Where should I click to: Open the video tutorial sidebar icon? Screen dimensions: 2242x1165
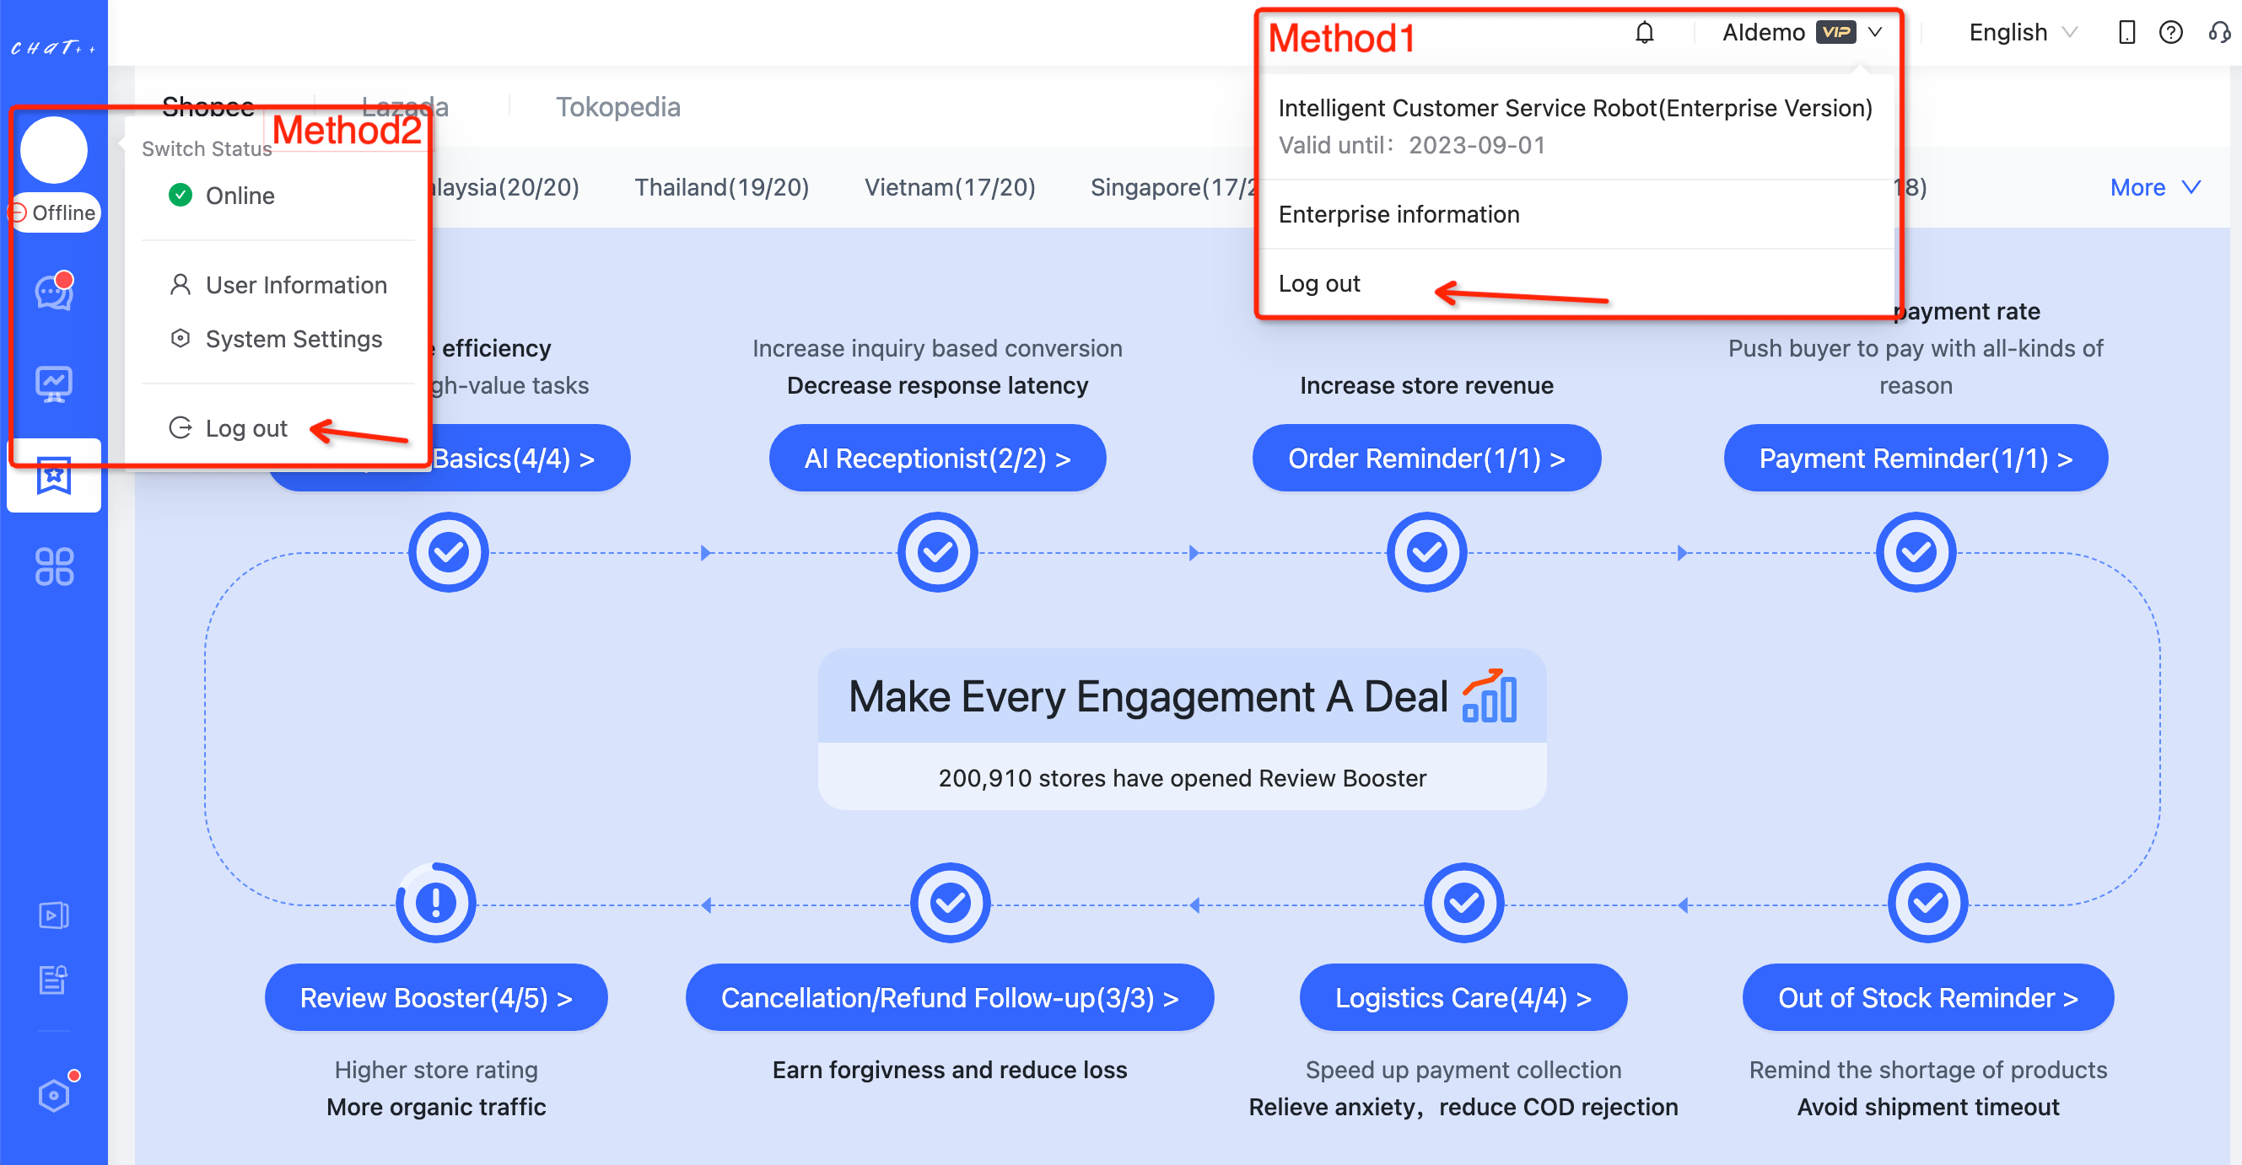[53, 915]
